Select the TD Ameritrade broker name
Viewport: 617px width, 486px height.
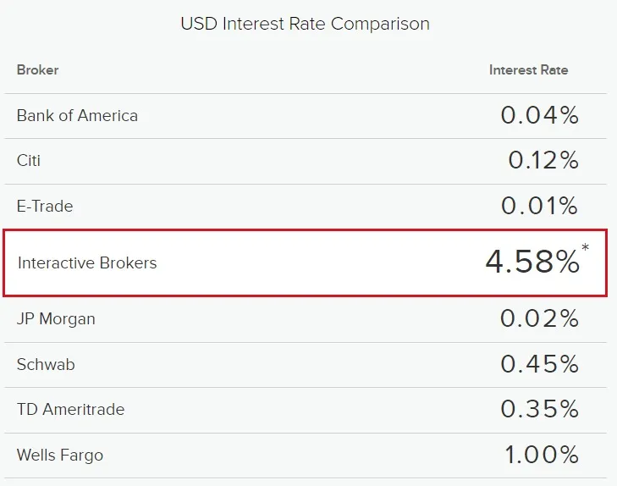point(70,410)
